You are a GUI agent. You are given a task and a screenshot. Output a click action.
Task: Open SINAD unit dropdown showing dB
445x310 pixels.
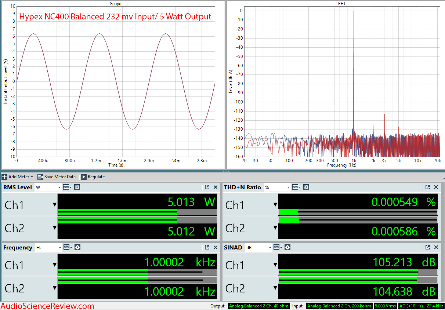258,247
